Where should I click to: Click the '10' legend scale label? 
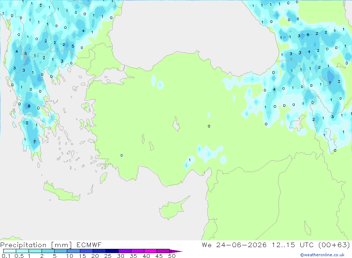tap(70, 256)
